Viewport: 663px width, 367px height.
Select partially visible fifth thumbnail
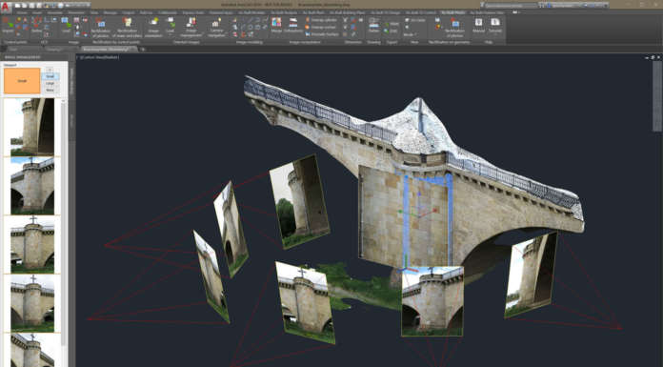32,351
